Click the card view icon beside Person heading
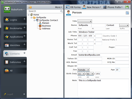 (x=127, y=13)
